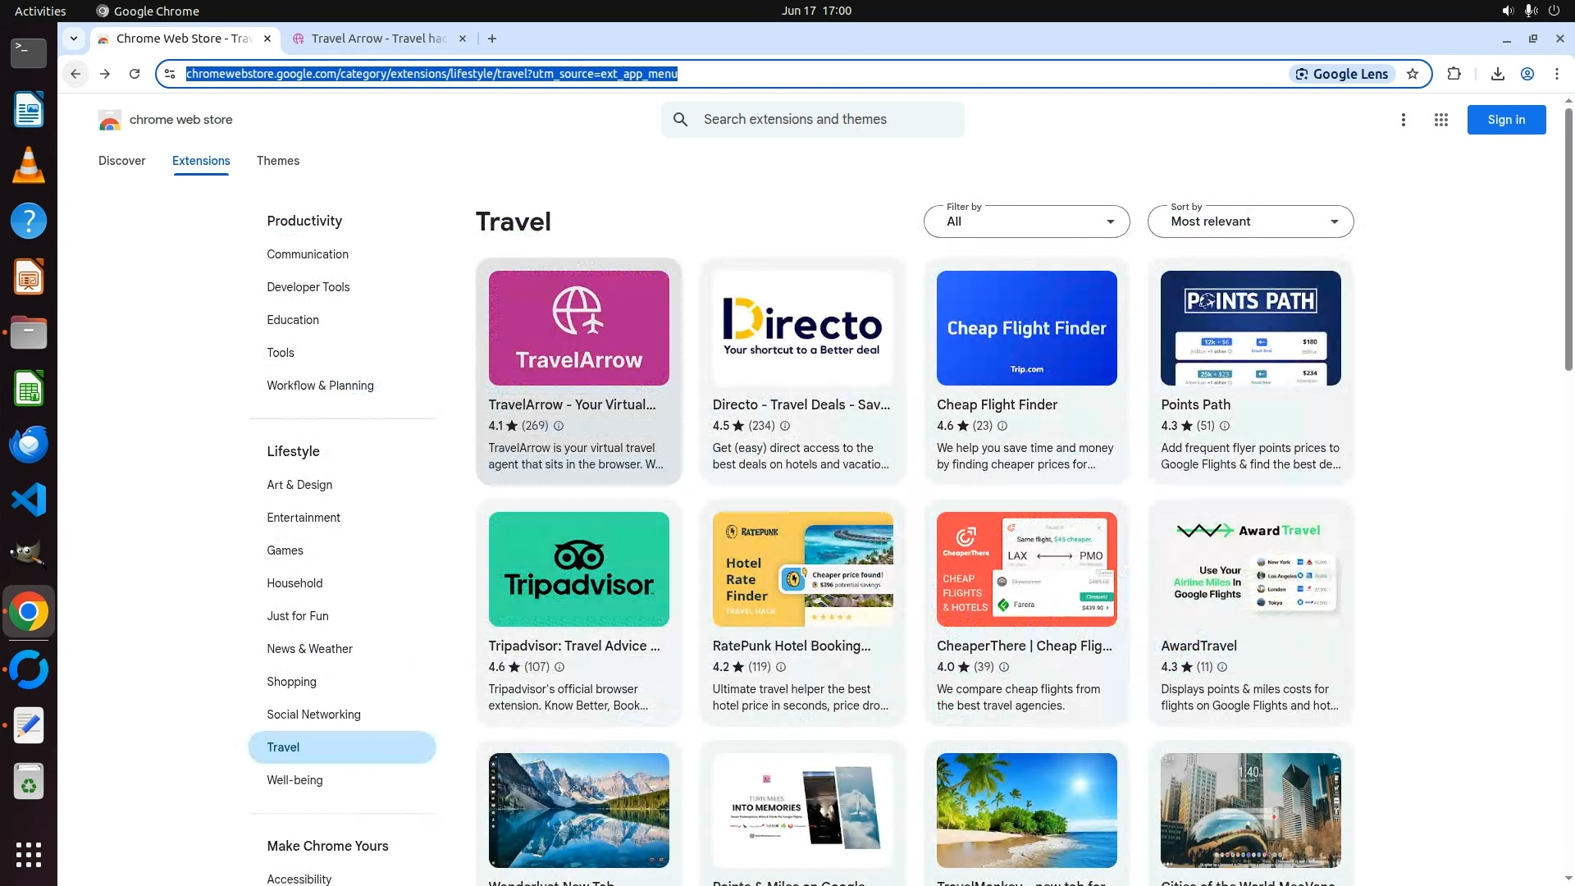Switch to the Travel Arrow browser tab

tap(379, 39)
